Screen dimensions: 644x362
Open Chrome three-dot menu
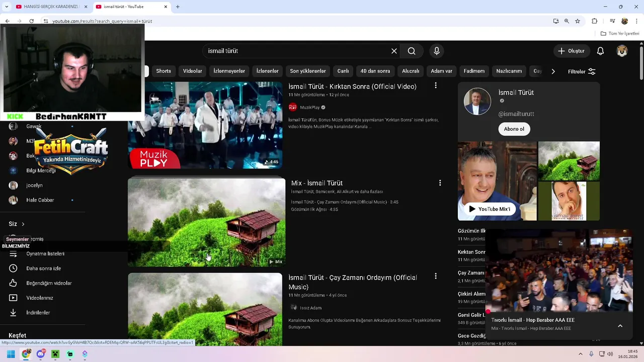(x=636, y=21)
